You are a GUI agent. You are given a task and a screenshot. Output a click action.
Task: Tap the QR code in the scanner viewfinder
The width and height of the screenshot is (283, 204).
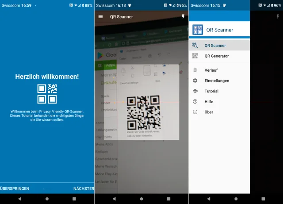click(x=143, y=112)
